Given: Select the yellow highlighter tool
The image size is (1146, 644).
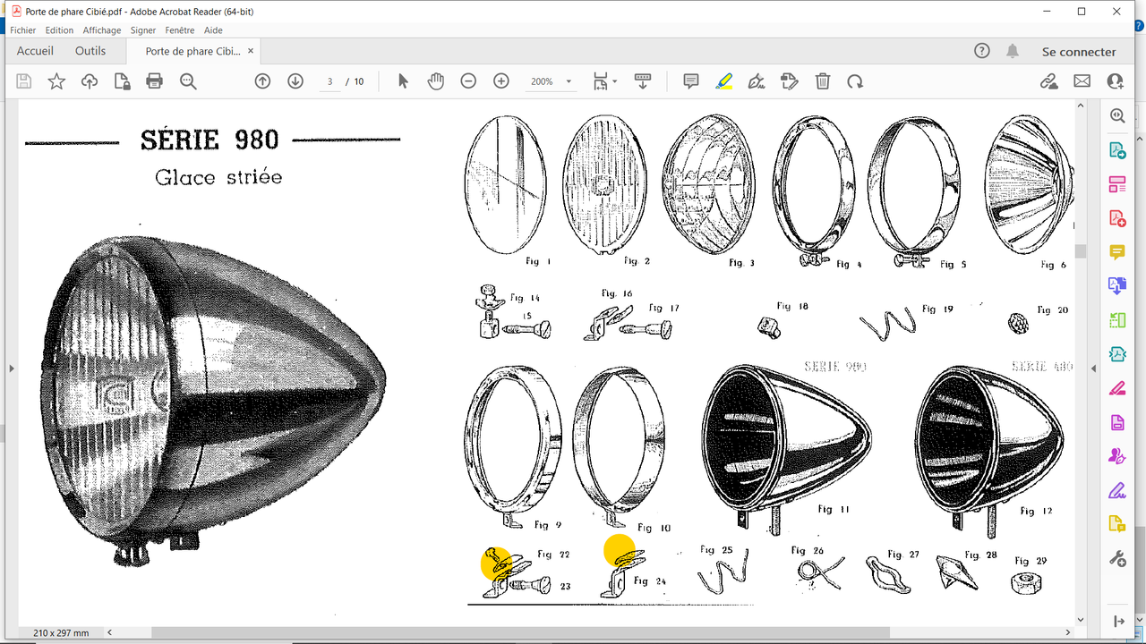Looking at the screenshot, I should pos(724,81).
